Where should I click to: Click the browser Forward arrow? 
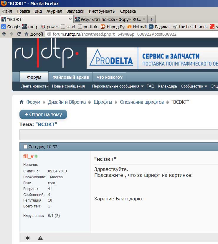(11, 34)
